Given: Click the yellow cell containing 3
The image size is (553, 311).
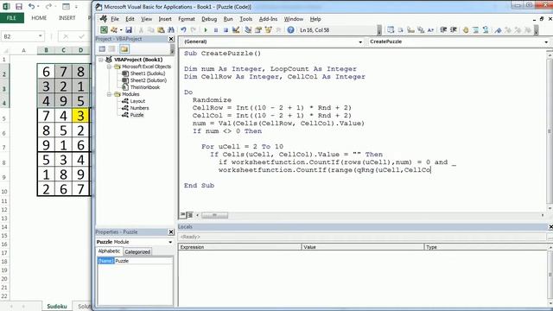Looking at the screenshot, I should (x=80, y=116).
